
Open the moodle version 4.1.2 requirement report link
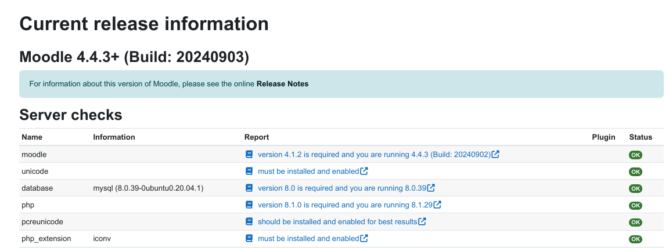point(374,154)
